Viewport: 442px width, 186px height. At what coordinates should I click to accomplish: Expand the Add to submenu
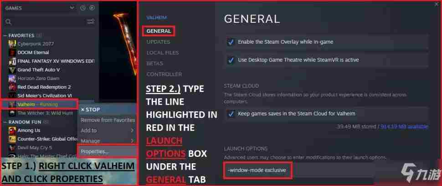tap(107, 131)
